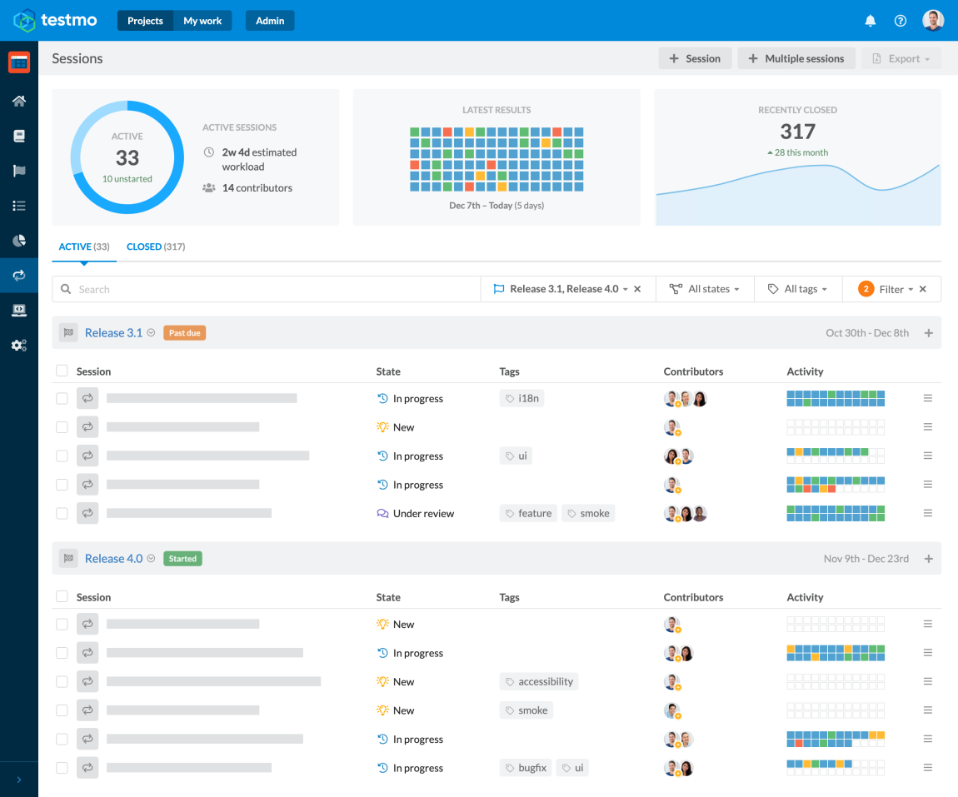
Task: Select all sessions in Release 4.0 with the header checkbox
Action: [62, 596]
